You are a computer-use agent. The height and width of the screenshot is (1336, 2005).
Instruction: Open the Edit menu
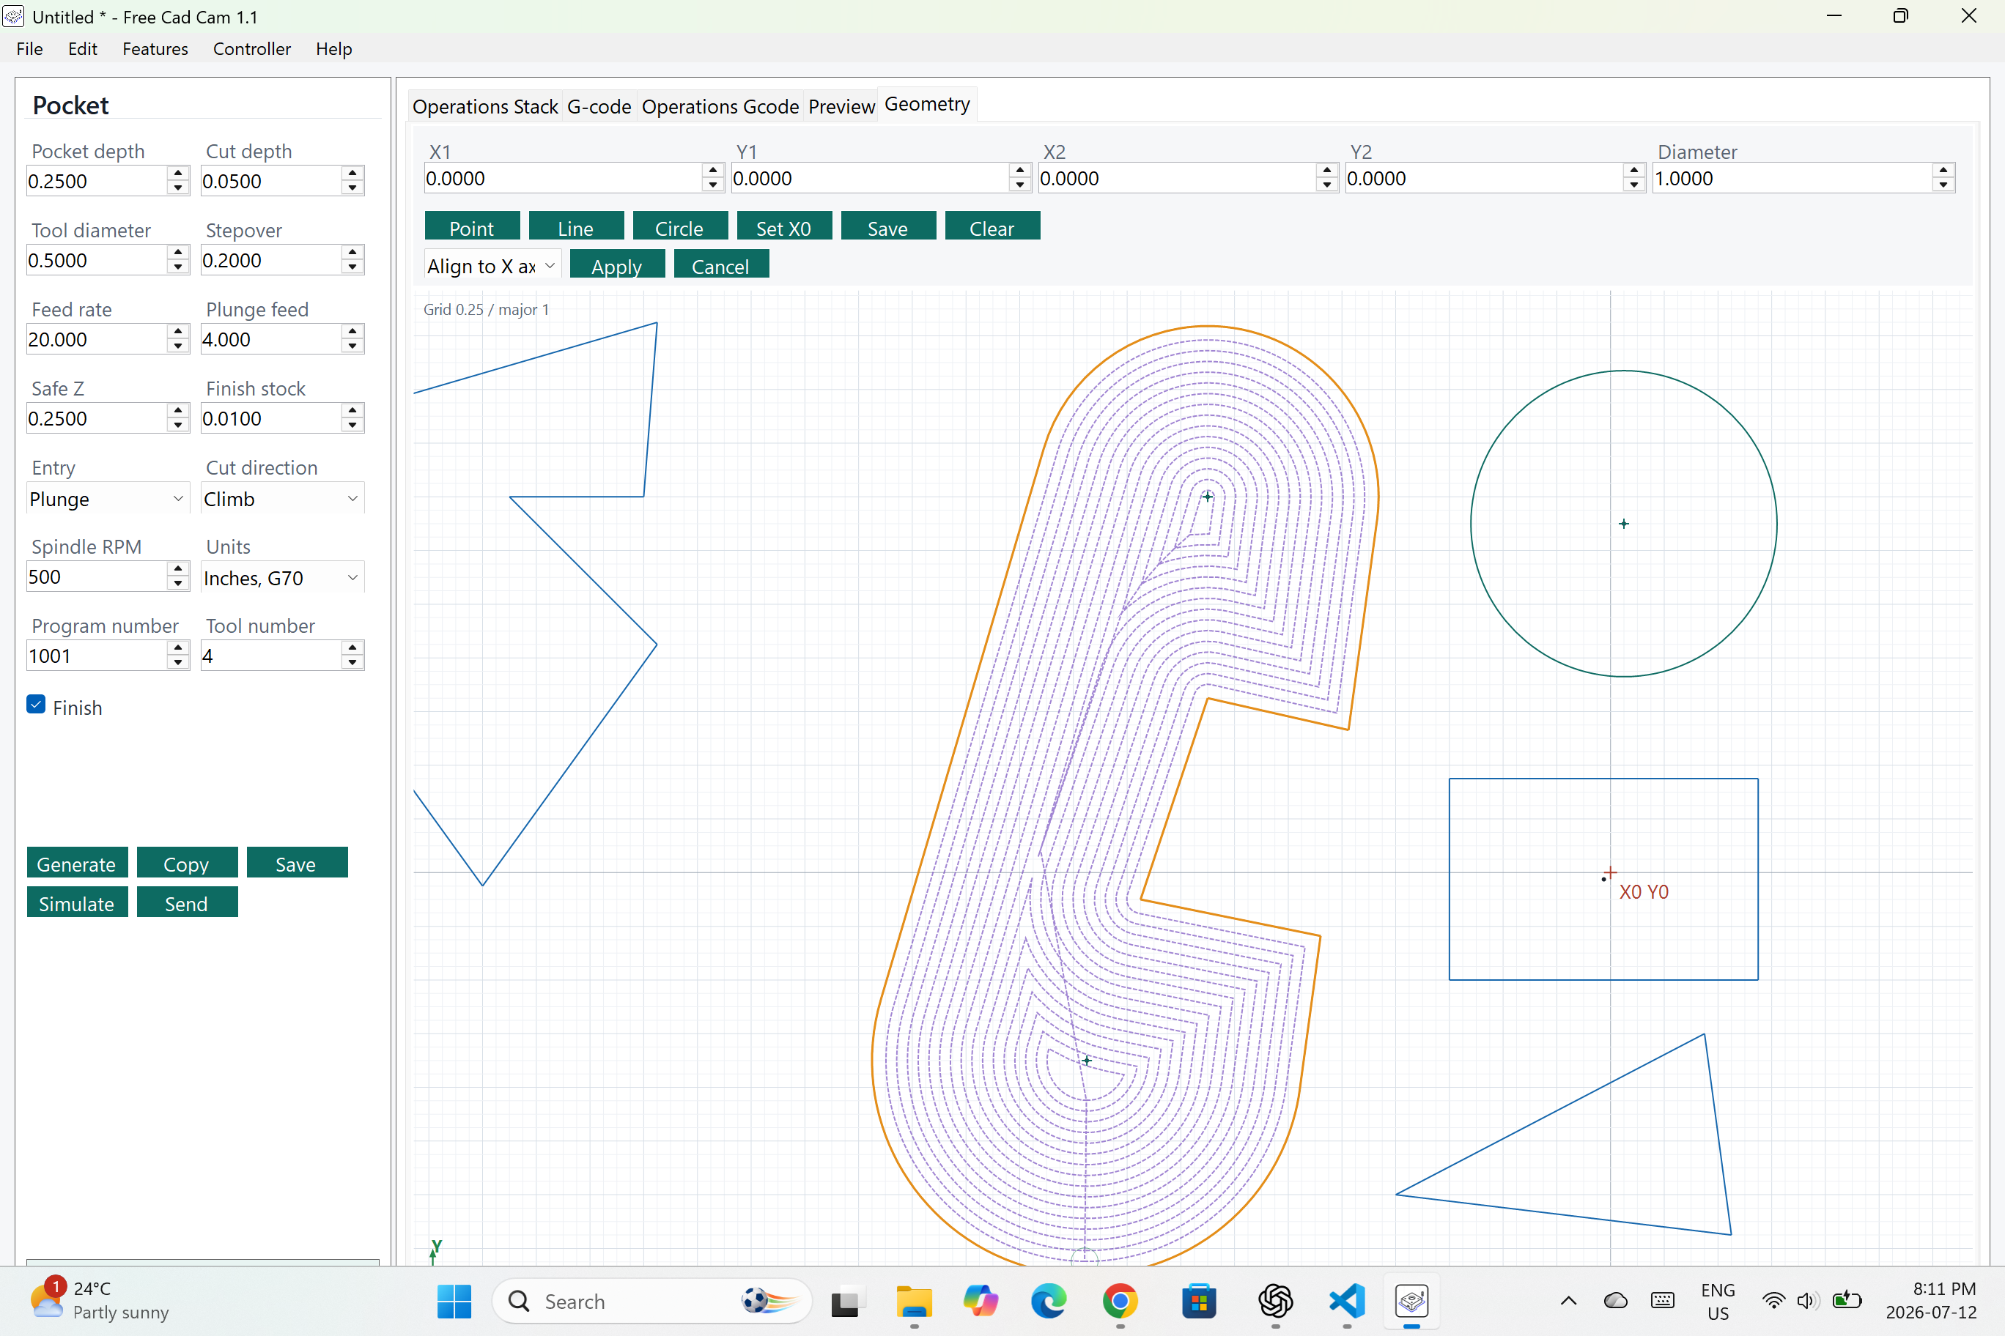coord(82,48)
